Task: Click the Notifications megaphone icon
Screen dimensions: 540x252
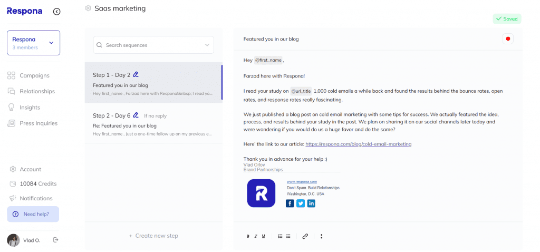Action: pos(13,198)
